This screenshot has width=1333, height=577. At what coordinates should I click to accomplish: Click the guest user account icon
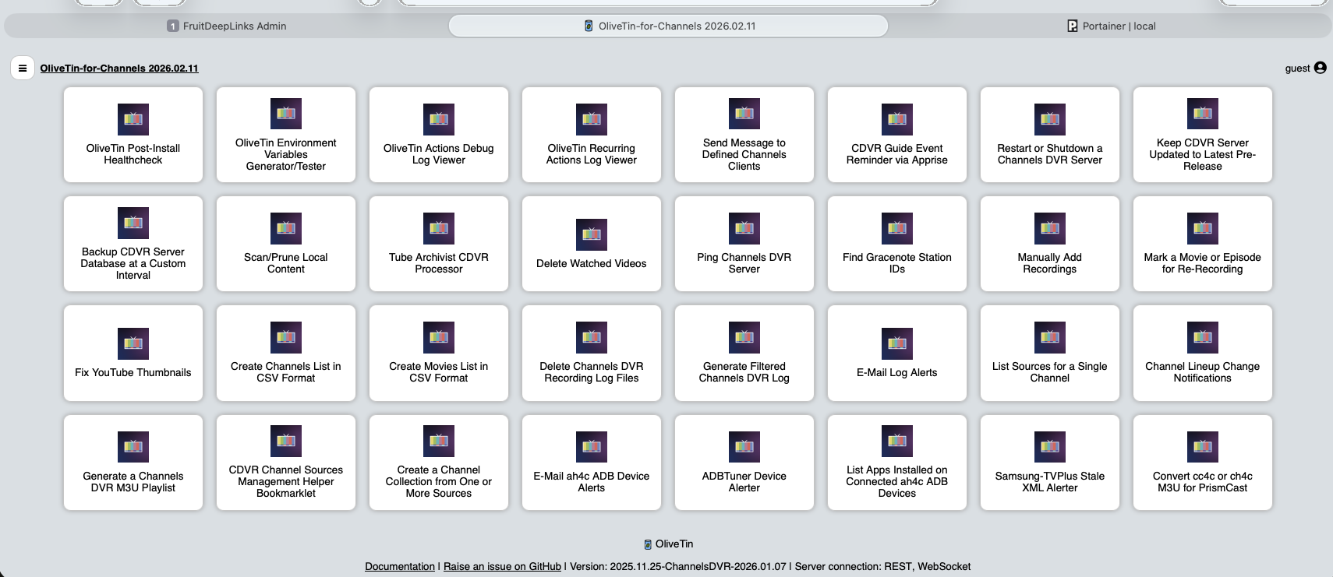pos(1320,68)
